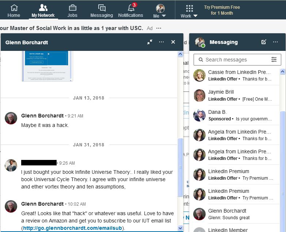The image size is (286, 232).
Task: Click the Search messages field
Action: tap(237, 60)
